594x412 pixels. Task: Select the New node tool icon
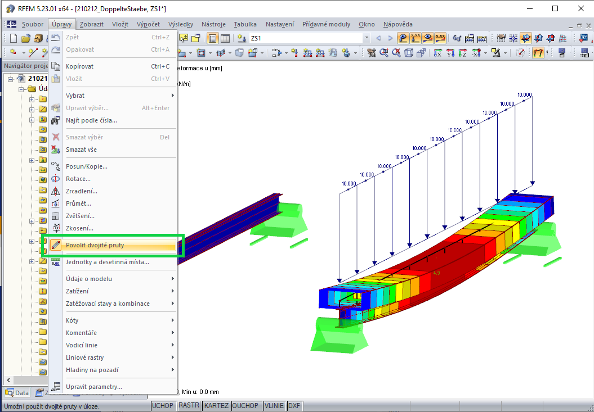pos(14,53)
